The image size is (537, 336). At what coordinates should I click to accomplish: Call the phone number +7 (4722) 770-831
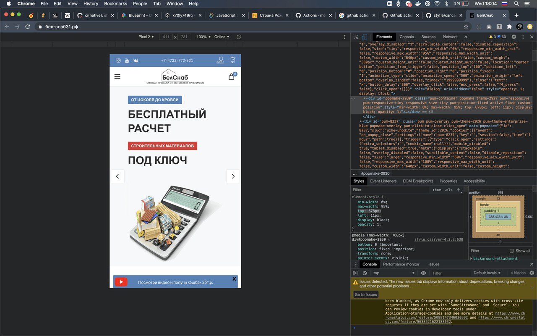coord(177,60)
